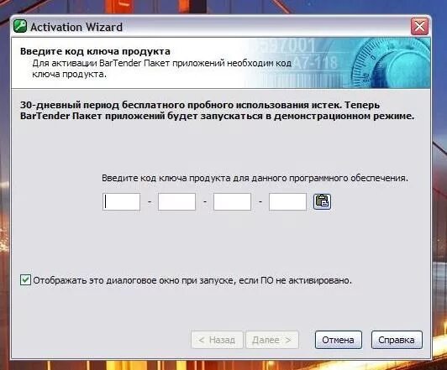The image size is (447, 370).
Task: Go back with the '< Назад' button
Action: point(217,340)
